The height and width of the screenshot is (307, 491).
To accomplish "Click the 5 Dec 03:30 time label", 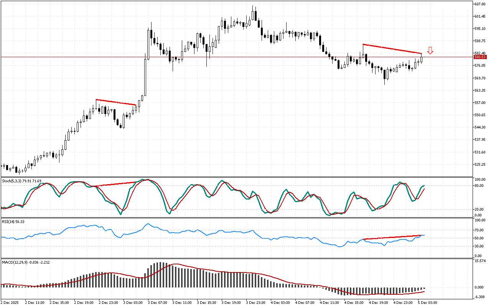I will pos(427,302).
